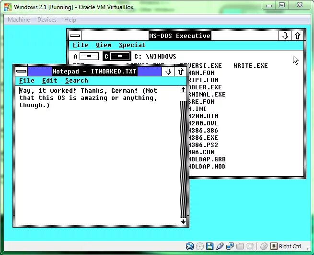Open MS-DOS Executive File menu
The image size is (314, 255).
[81, 45]
